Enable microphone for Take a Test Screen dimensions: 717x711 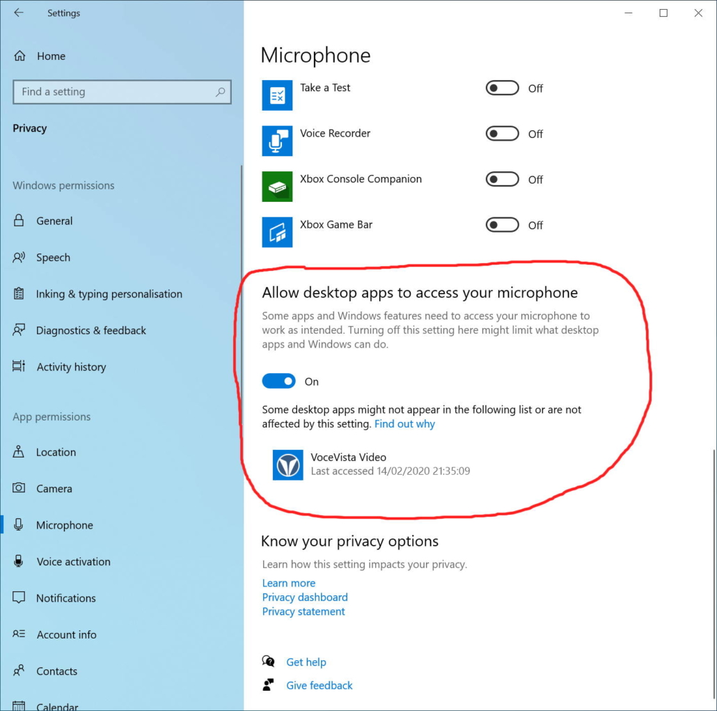coord(502,88)
